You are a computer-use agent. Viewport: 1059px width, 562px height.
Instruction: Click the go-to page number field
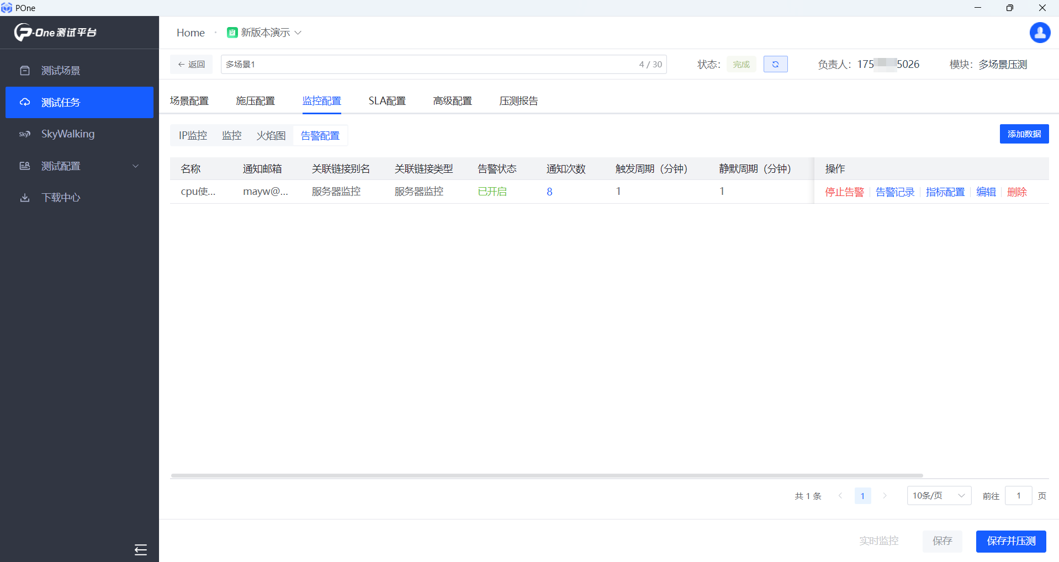1018,496
